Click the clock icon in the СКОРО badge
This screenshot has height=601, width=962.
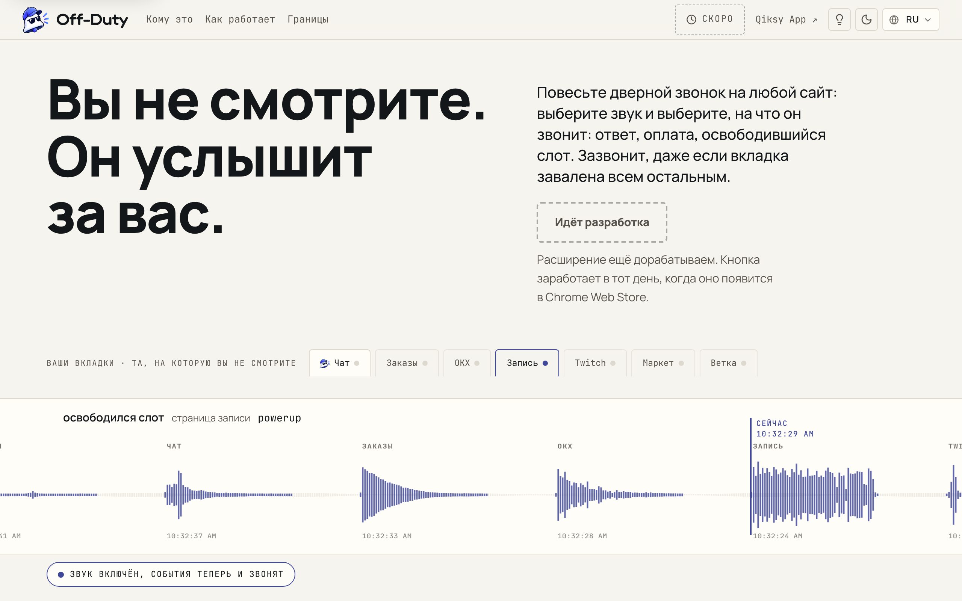pos(691,20)
